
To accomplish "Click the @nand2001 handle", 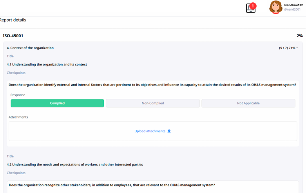I will pos(292,9).
